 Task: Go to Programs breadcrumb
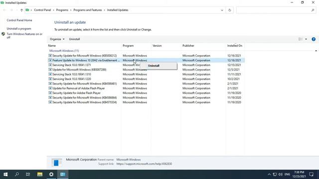pos(62,10)
